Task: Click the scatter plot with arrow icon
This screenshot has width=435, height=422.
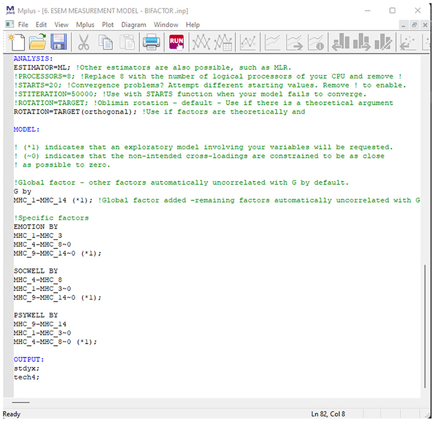Action: pos(408,42)
